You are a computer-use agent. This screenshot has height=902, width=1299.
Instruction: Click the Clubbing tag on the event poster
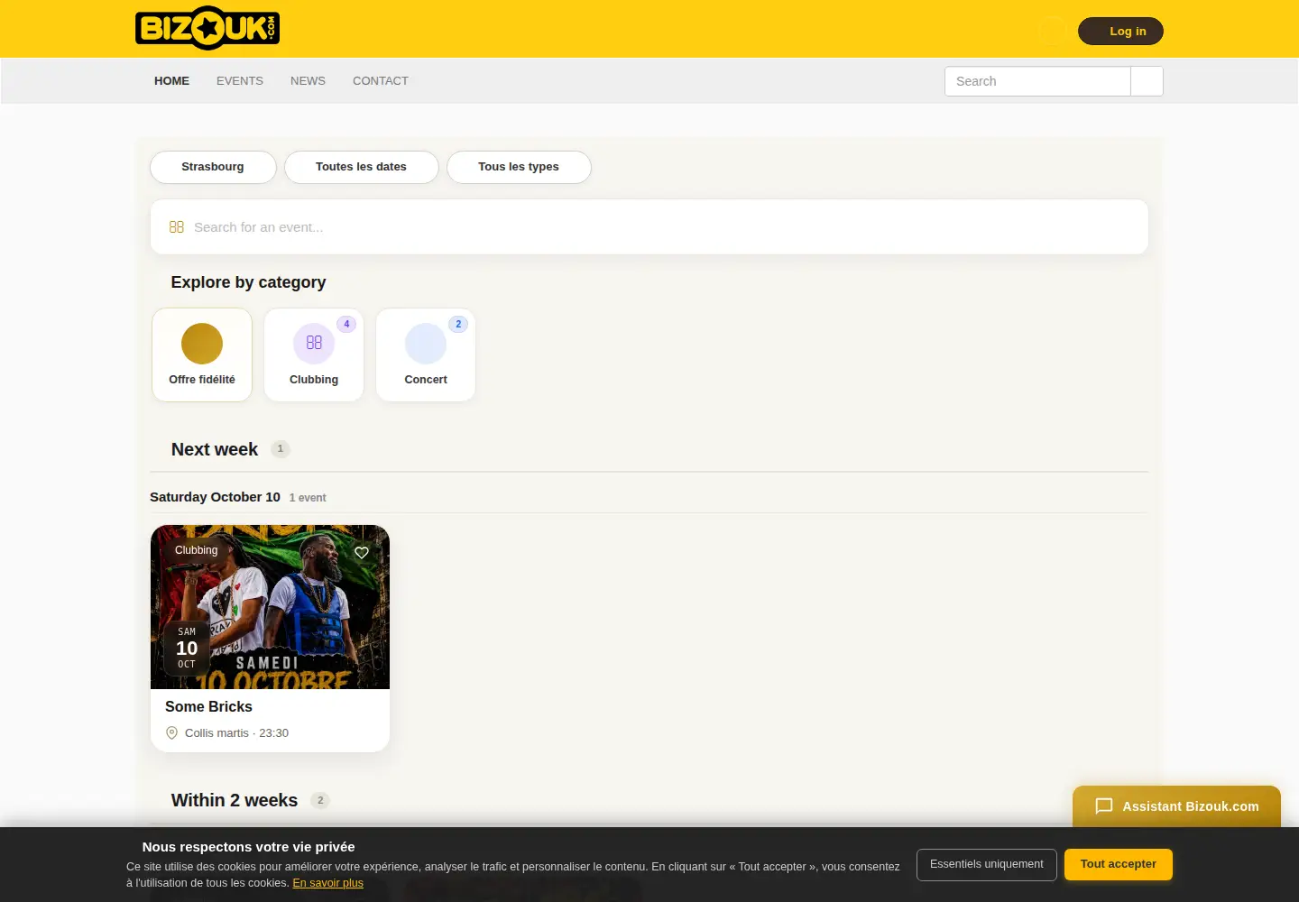[197, 550]
